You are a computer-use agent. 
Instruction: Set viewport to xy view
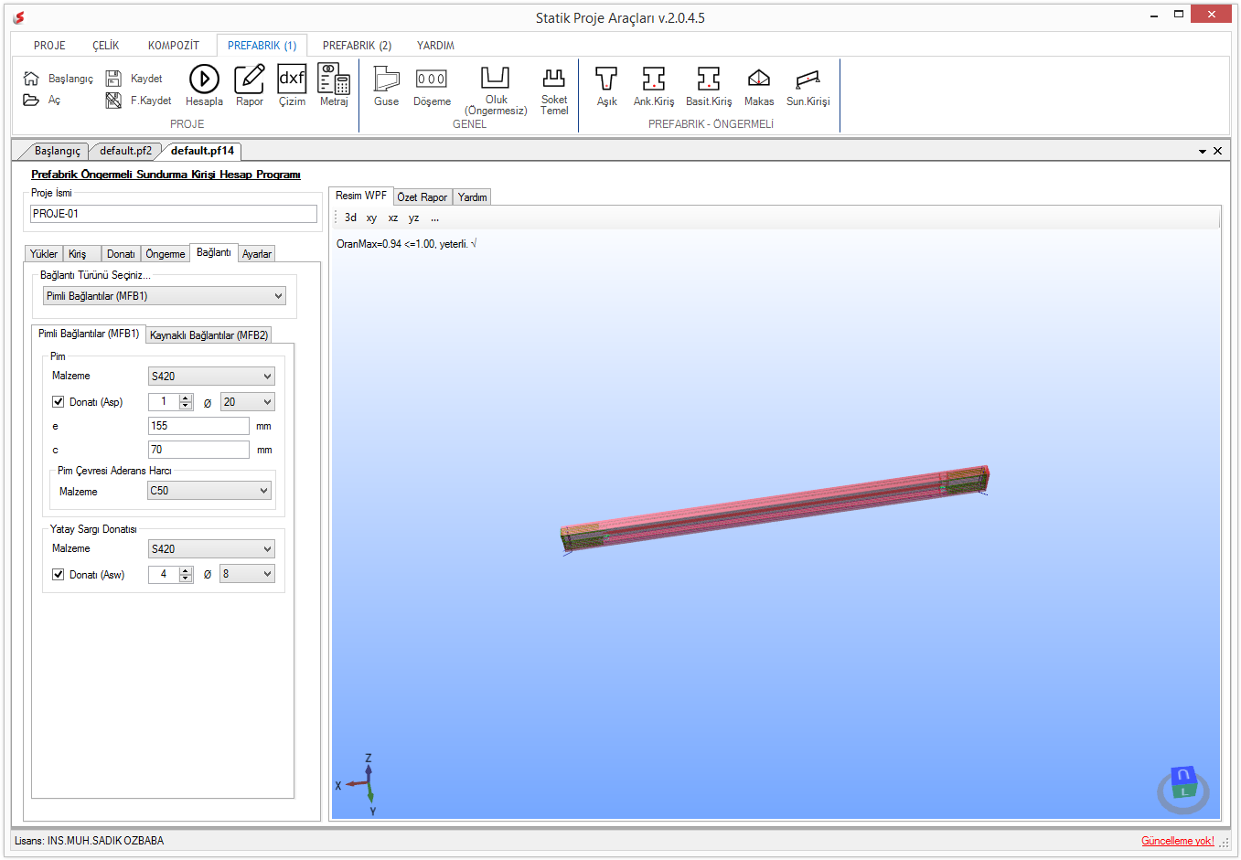click(371, 218)
